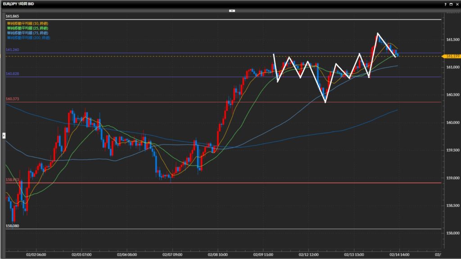Viewport: 461px width, 259px height.
Task: Click the 02/08 10:00 time axis label
Action: [217, 254]
